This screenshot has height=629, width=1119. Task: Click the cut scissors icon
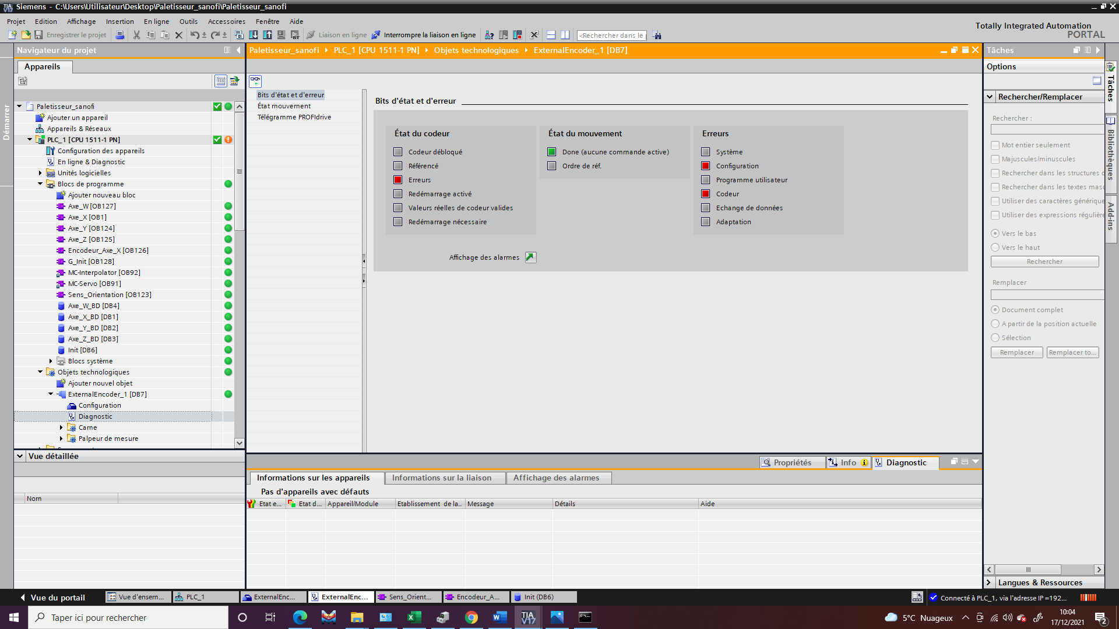click(136, 35)
